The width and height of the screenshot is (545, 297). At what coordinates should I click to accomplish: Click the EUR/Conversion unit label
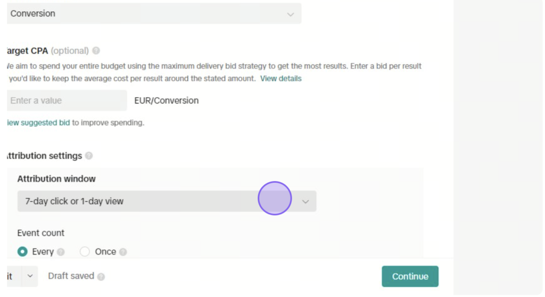click(167, 100)
